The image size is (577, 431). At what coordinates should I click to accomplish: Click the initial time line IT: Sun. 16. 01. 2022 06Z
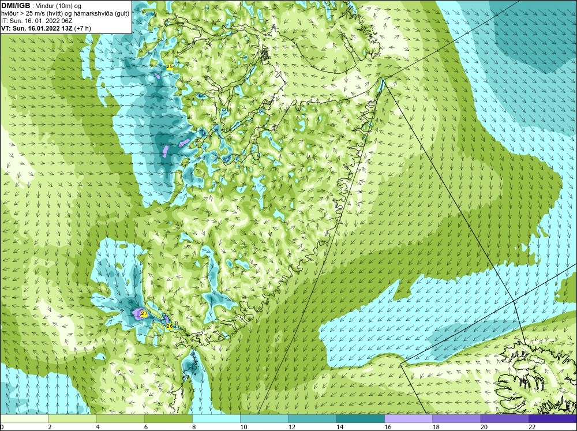pos(37,21)
